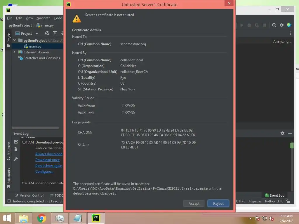Click the Always download link
The image size is (299, 224).
49,154
